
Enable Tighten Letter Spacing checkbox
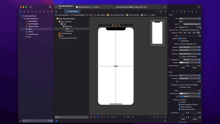[179, 56]
